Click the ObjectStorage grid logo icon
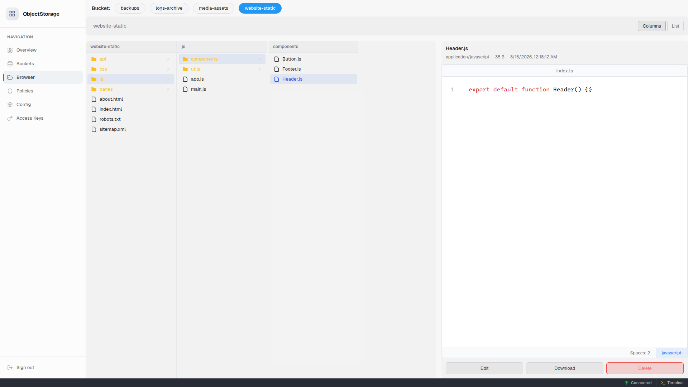688x387 pixels. point(12,14)
